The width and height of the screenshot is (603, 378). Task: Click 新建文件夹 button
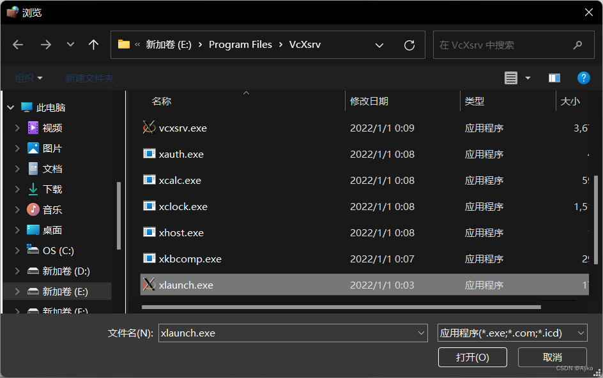tap(89, 78)
